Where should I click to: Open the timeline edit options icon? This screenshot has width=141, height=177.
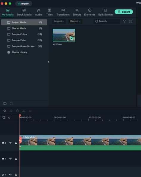tap(30, 111)
